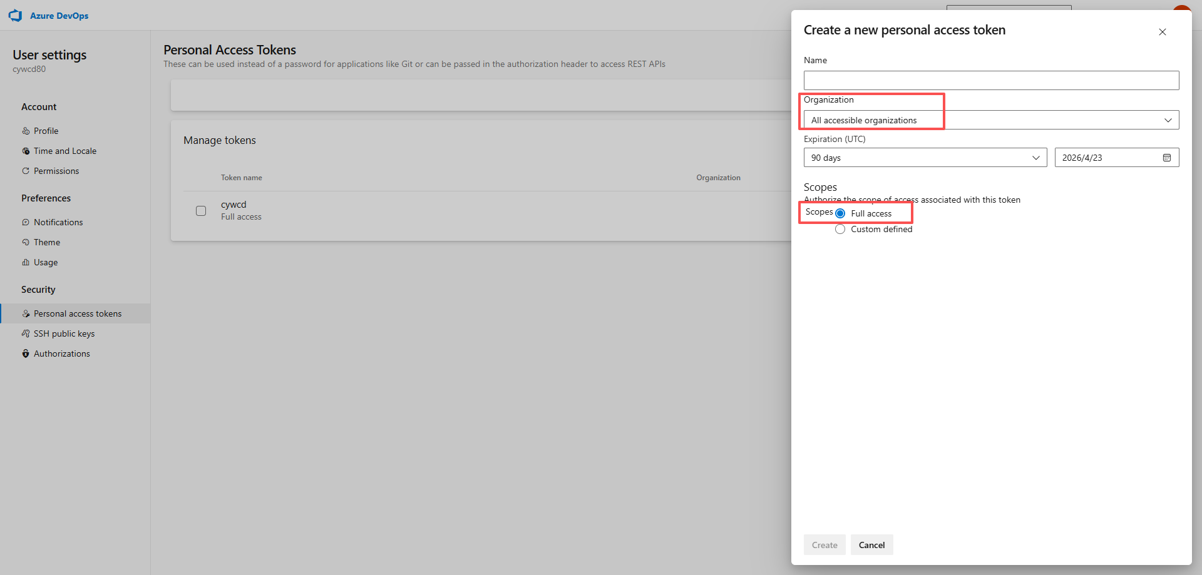
Task: Click the Profile icon in sidebar
Action: pos(26,131)
